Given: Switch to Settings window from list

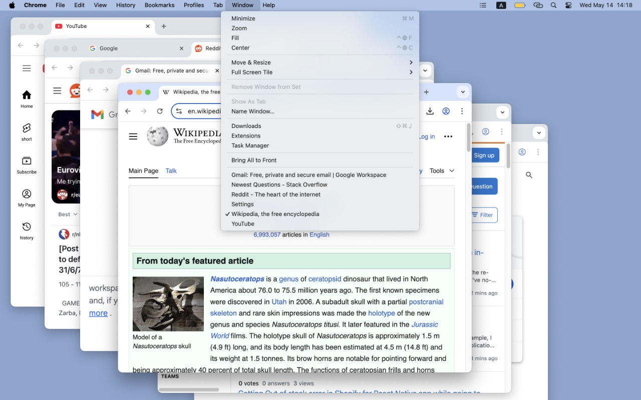Looking at the screenshot, I should pyautogui.click(x=322, y=204).
